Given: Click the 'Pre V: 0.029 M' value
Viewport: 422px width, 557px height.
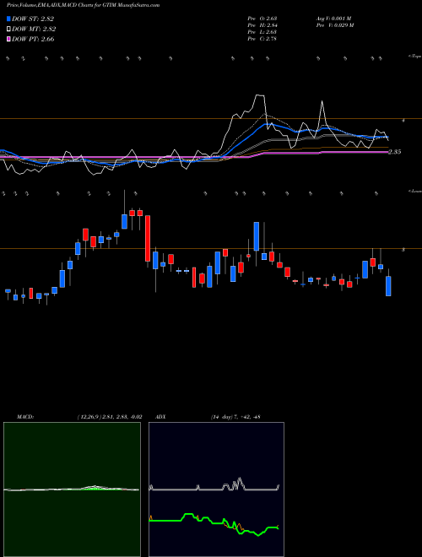Looking at the screenshot, I should [334, 25].
